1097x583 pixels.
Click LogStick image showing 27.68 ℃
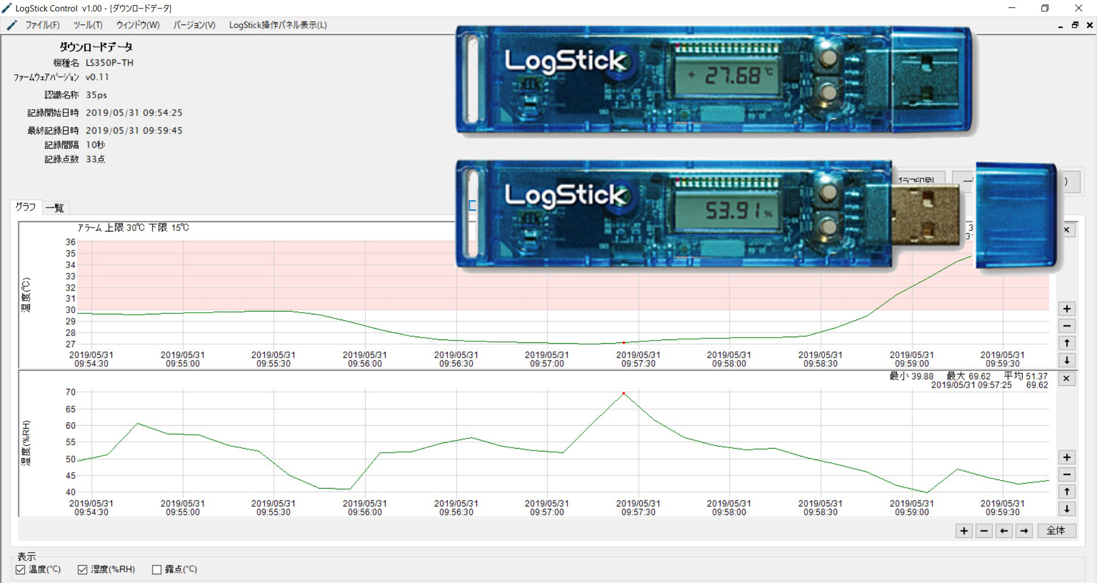714,79
